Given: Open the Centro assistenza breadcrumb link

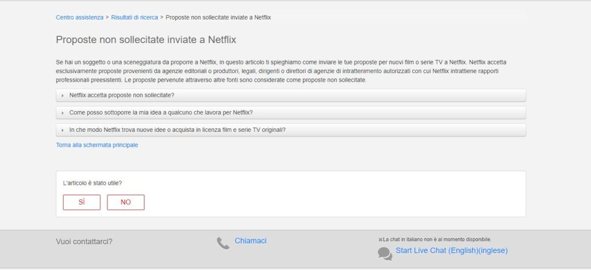Looking at the screenshot, I should (80, 17).
